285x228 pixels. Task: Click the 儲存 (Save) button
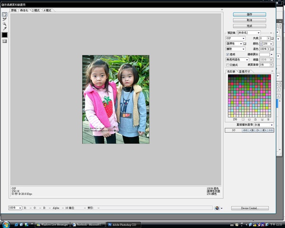249,14
